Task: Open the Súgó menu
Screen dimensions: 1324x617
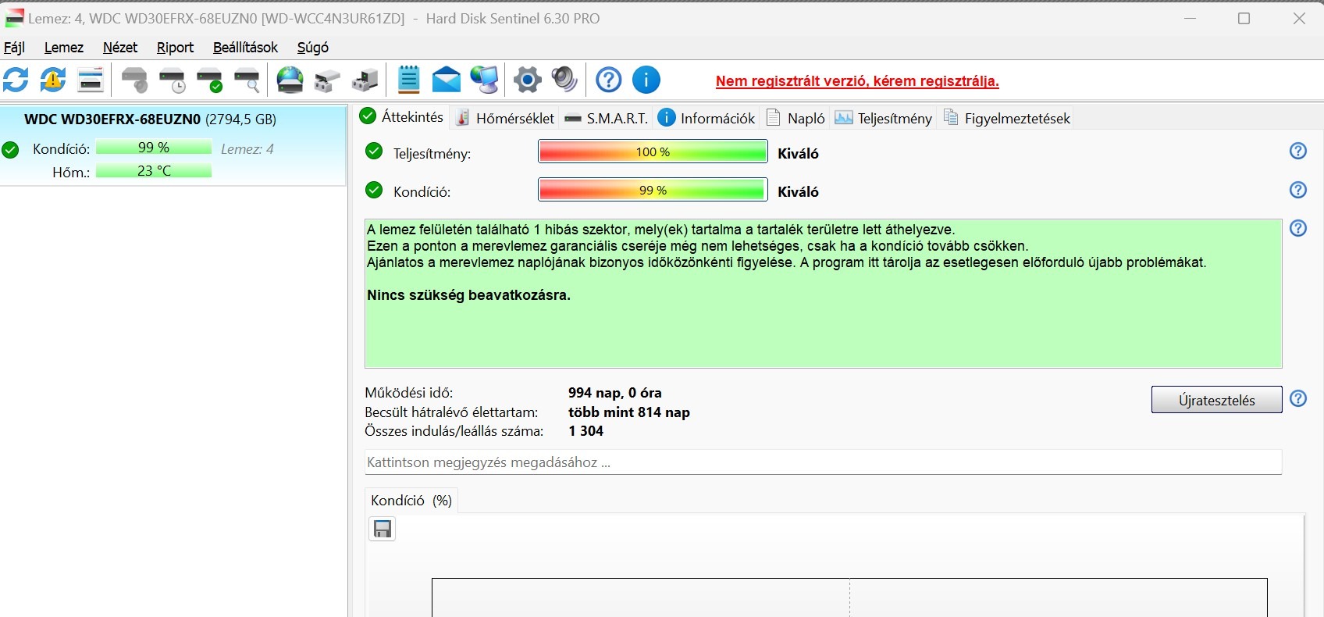Action: pos(313,48)
